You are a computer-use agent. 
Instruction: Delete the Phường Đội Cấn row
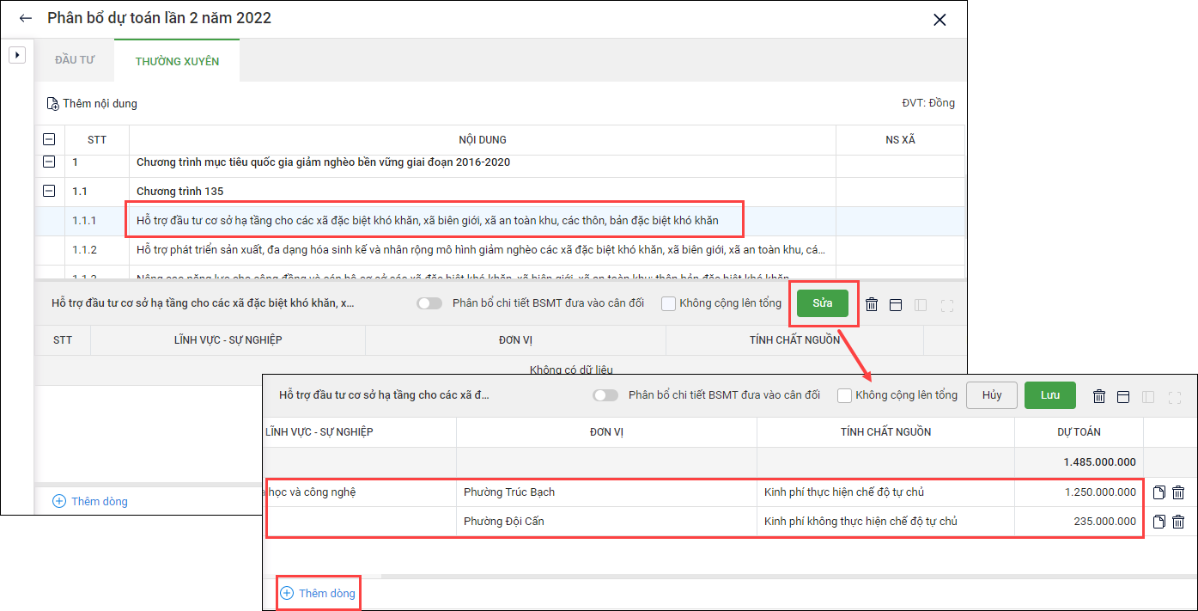click(x=1178, y=522)
